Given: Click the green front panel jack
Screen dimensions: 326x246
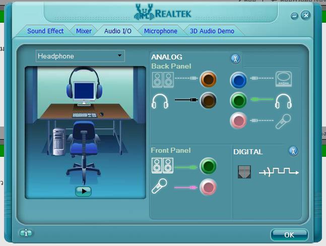Looking at the screenshot, I should (x=208, y=166).
